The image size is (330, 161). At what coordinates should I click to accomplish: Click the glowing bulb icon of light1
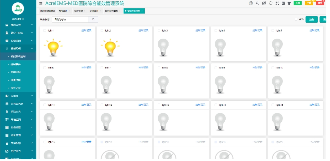53,47
